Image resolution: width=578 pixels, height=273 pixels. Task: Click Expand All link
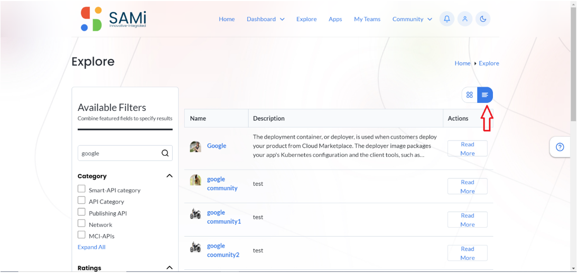pos(91,247)
